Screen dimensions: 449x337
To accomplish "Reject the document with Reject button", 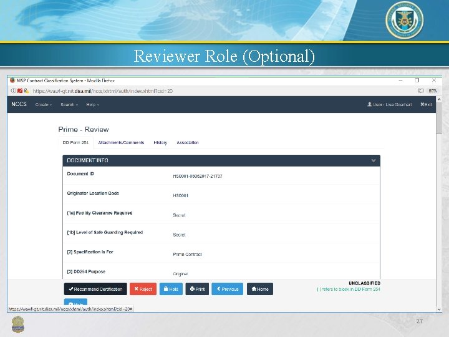I will coord(143,289).
